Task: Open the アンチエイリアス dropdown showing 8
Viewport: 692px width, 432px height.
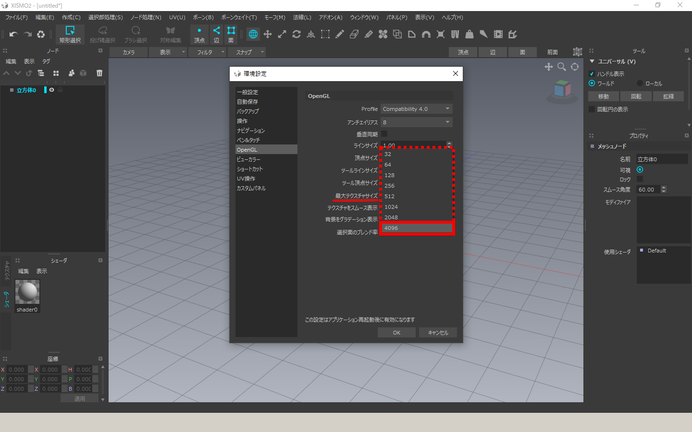Action: (x=417, y=122)
